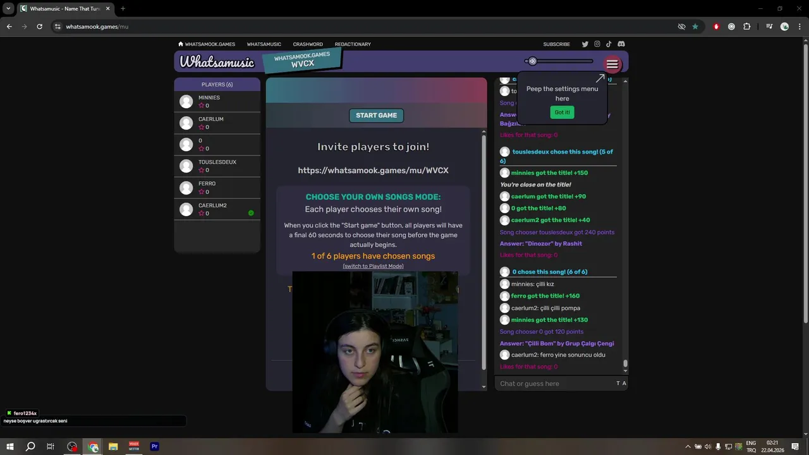This screenshot has width=809, height=455.
Task: Expand the system tray hidden icons chevron
Action: click(688, 447)
